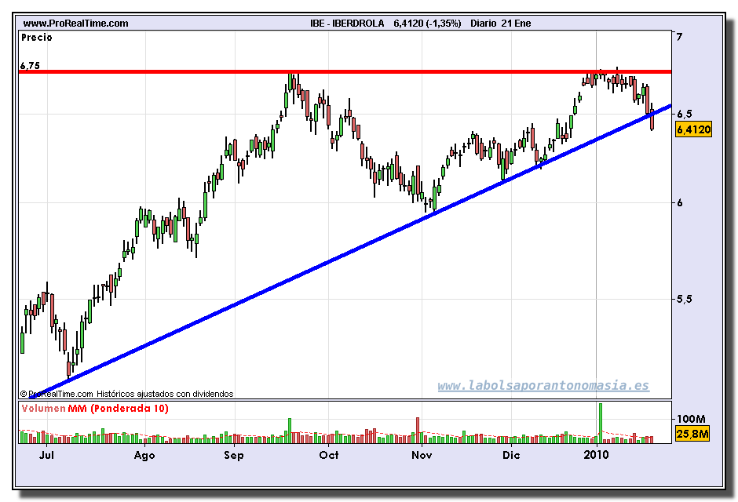The width and height of the screenshot is (738, 502).
Task: Click the Precio panel label
Action: point(37,37)
